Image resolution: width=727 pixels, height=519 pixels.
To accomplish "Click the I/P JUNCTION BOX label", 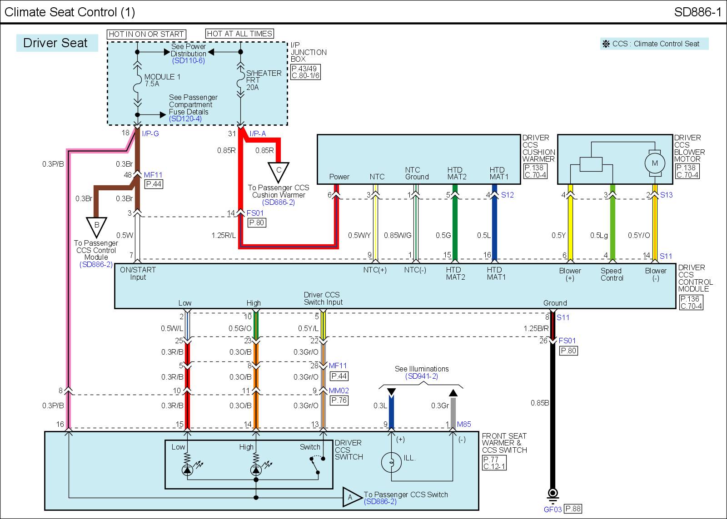I will [x=309, y=52].
